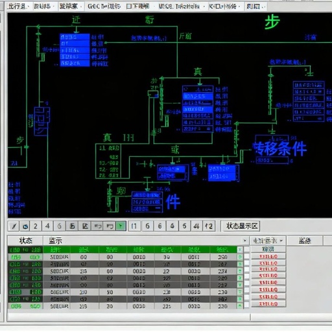Image resolution: width=332 pixels, height=332 pixels.
Task: Click red button in row ending 250
Action: (x=268, y=257)
